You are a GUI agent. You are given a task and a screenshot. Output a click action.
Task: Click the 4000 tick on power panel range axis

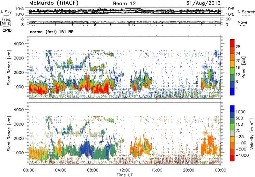click(x=19, y=44)
